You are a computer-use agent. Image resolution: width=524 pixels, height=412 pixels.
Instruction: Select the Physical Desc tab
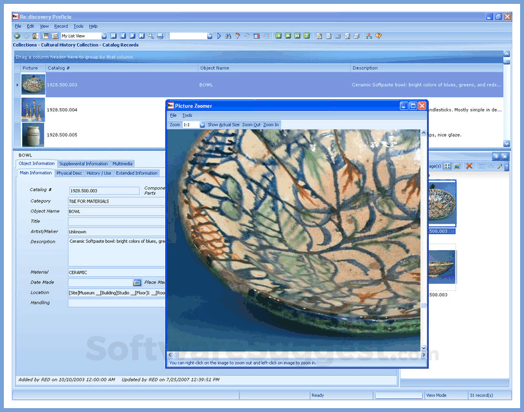point(69,173)
